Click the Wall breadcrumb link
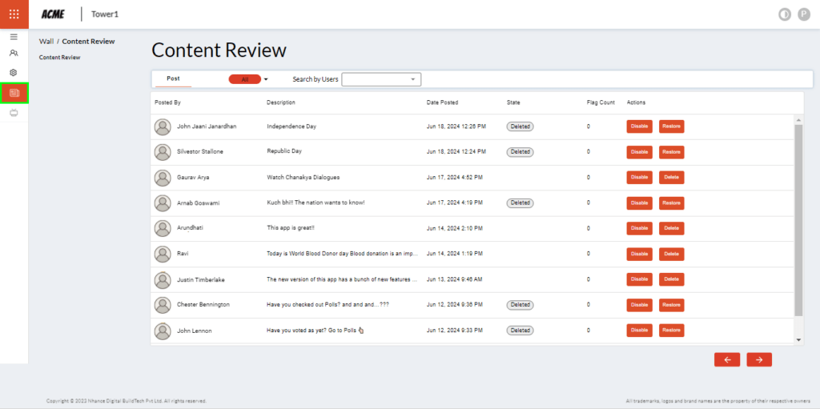 tap(46, 42)
